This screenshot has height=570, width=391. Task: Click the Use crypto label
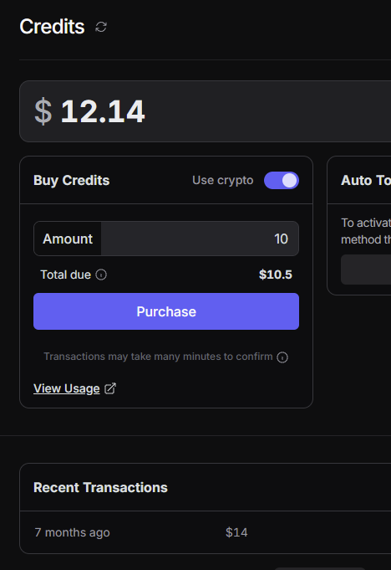pos(223,180)
